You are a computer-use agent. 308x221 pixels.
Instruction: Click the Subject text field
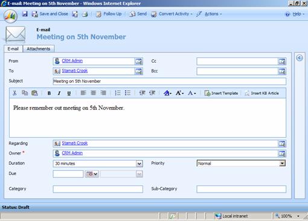(x=169, y=82)
